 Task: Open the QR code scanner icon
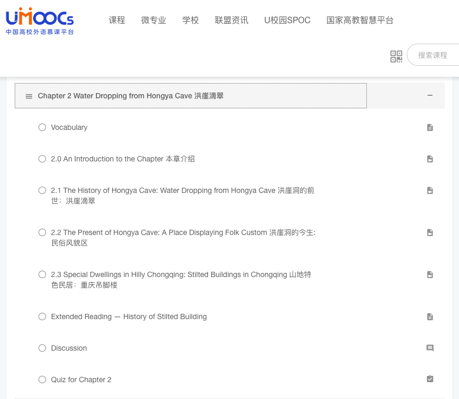coord(396,56)
